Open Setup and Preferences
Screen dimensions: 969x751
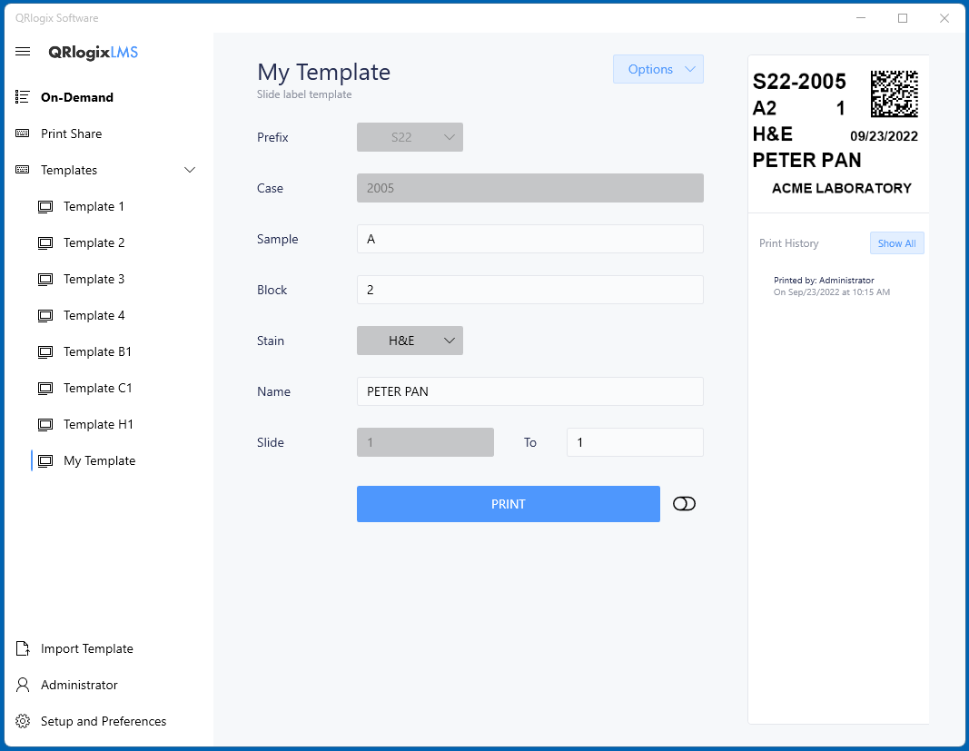click(104, 721)
